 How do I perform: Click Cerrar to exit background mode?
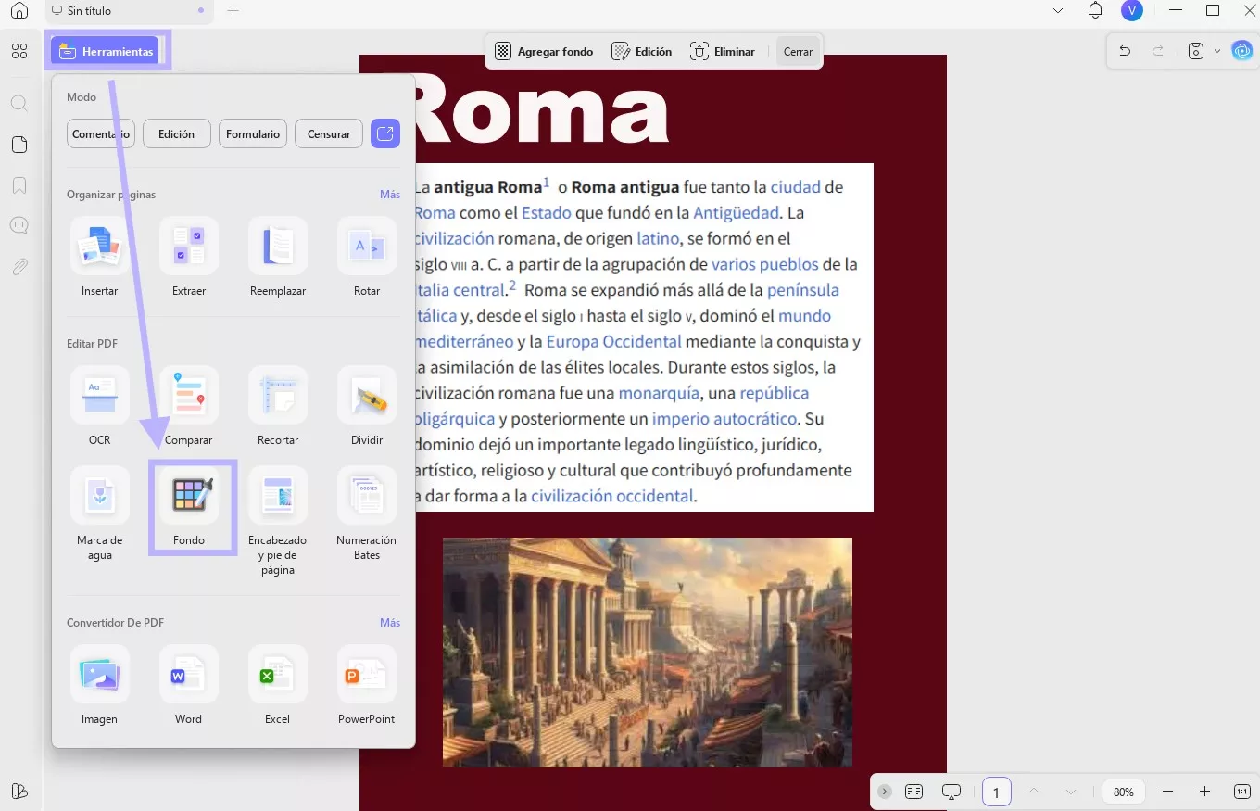pyautogui.click(x=798, y=52)
